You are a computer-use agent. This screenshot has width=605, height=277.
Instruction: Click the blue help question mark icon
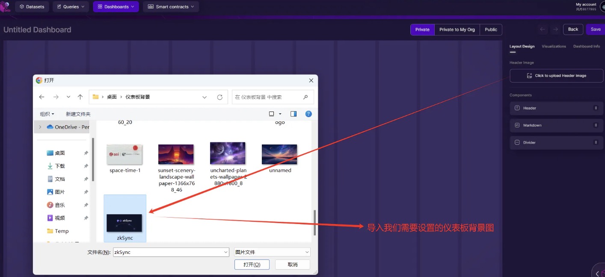coord(308,114)
